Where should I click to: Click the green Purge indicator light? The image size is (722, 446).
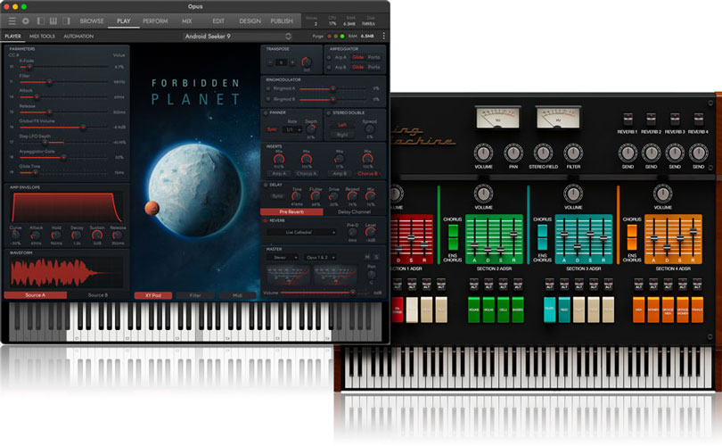(x=342, y=36)
